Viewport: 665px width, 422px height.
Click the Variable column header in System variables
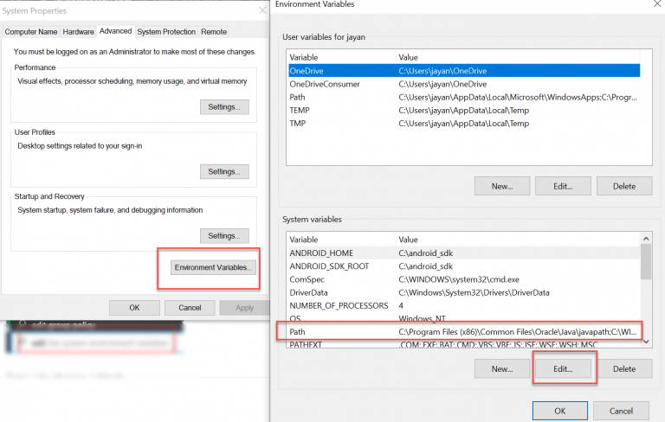coord(339,240)
